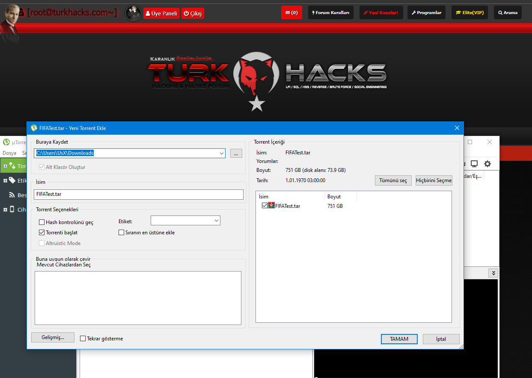Image resolution: width=532 pixels, height=378 pixels.
Task: Maximize the µTorrent main window
Action: (x=470, y=142)
